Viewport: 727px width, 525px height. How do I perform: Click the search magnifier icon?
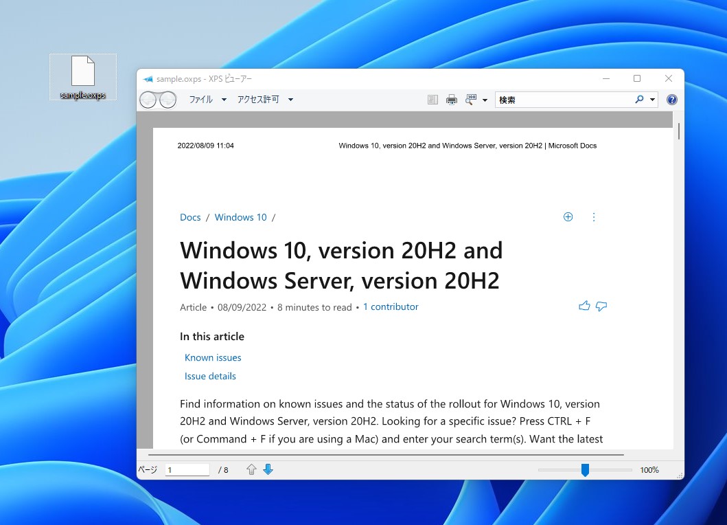point(638,100)
